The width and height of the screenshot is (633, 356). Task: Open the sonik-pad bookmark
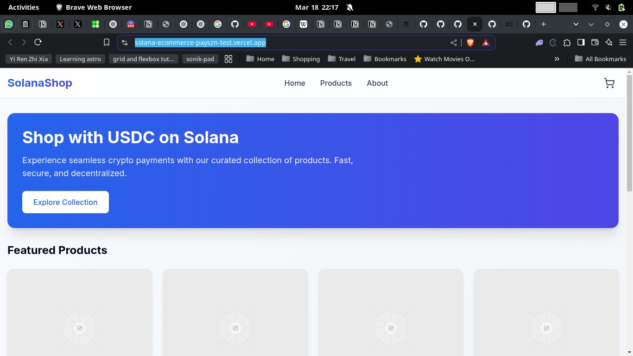point(200,59)
